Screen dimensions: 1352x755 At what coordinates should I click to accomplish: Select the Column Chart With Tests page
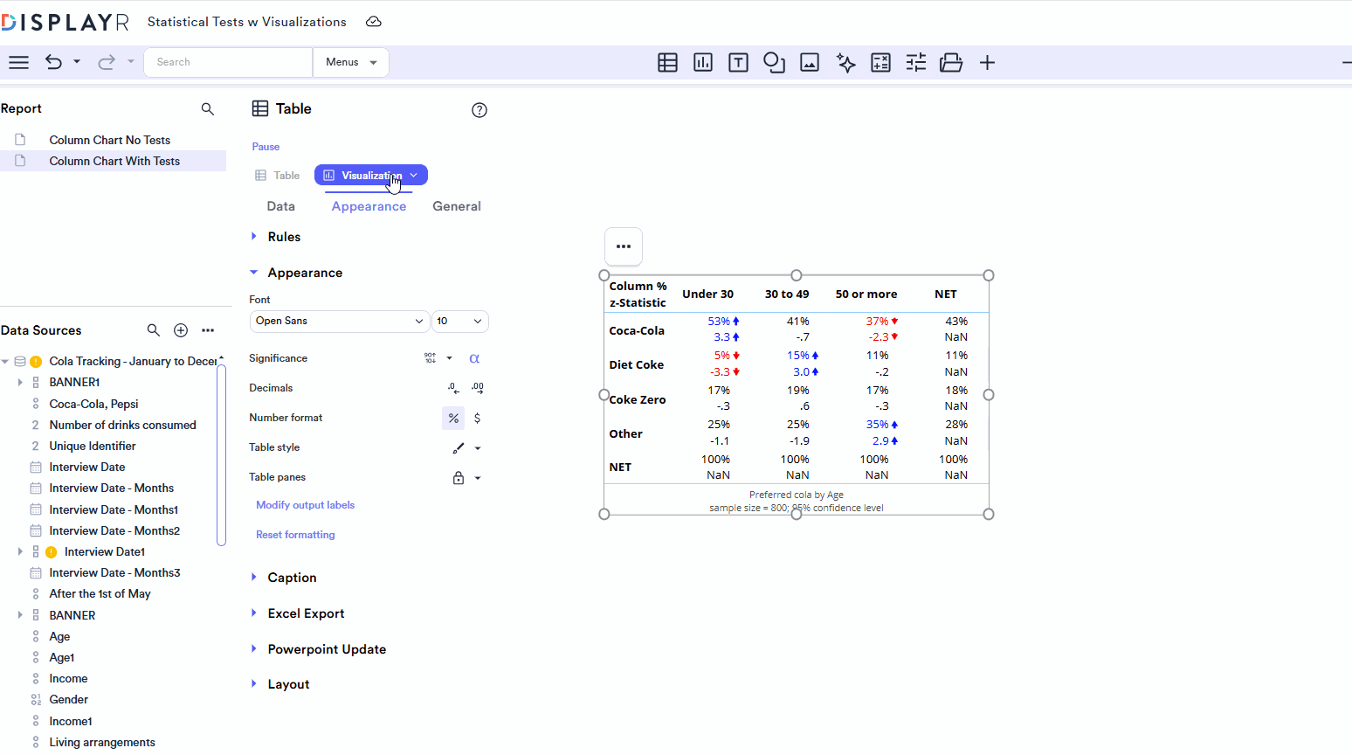(114, 161)
